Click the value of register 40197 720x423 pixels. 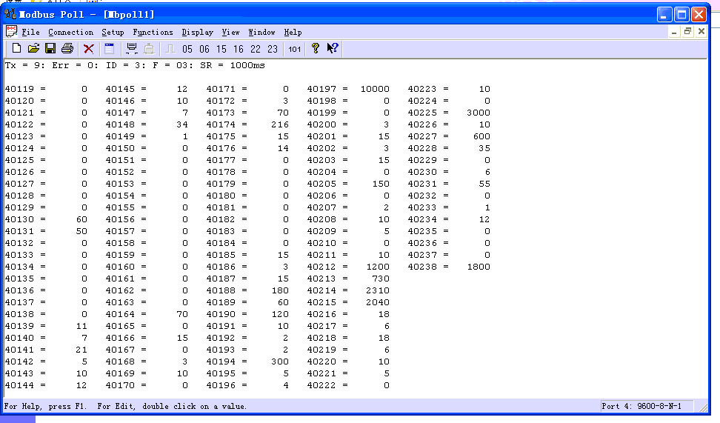click(x=374, y=89)
